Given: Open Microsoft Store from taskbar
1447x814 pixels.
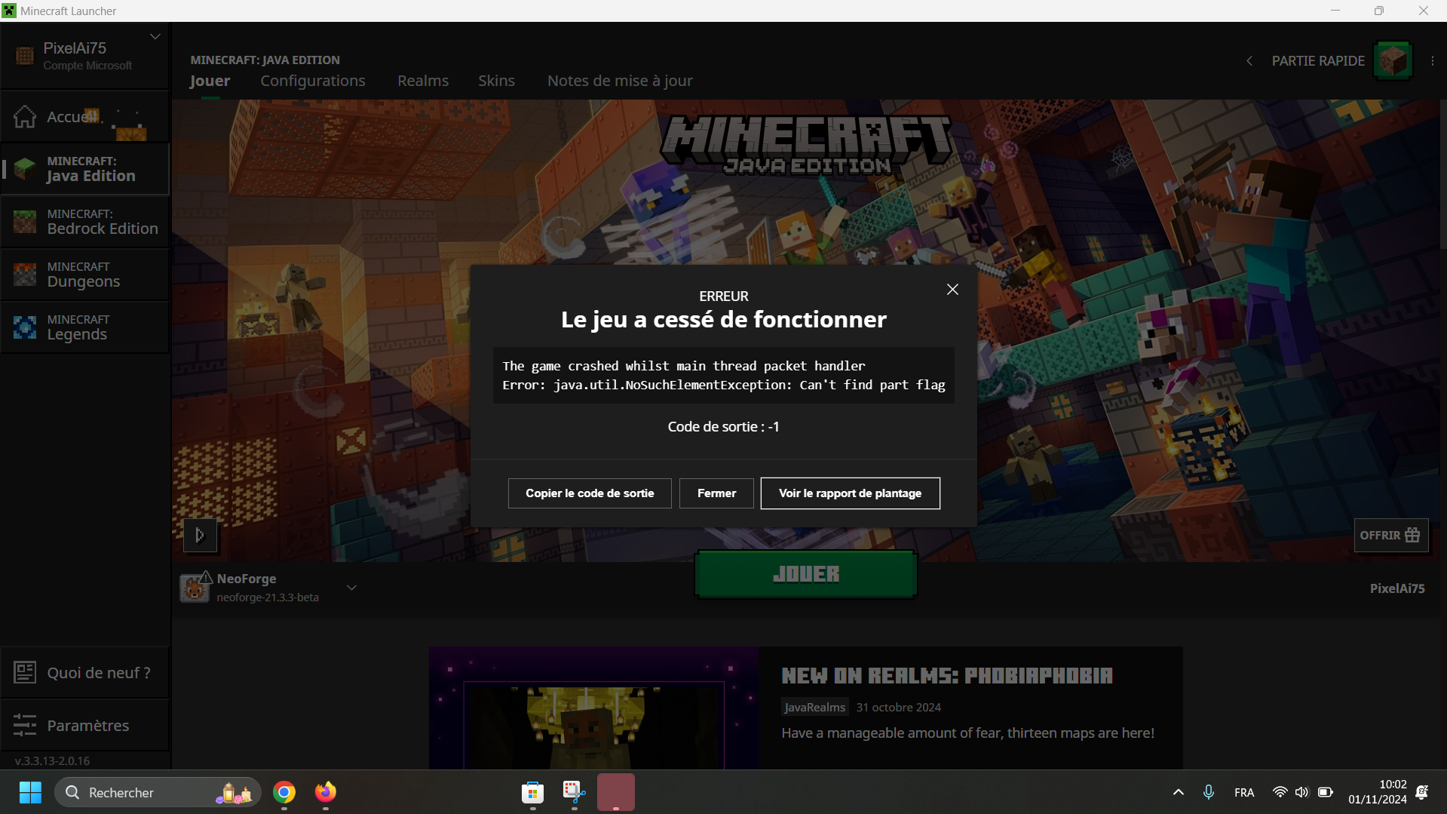Looking at the screenshot, I should (x=533, y=792).
